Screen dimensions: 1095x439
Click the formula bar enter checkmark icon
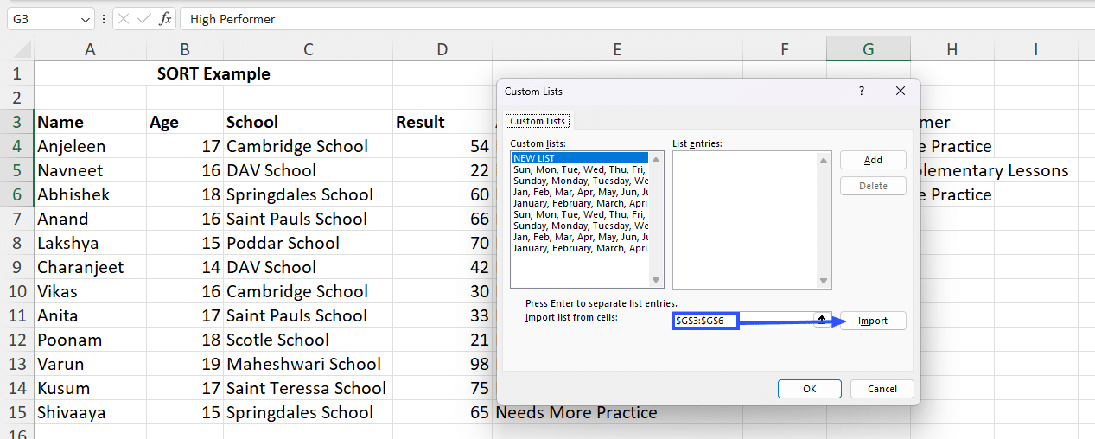click(144, 18)
